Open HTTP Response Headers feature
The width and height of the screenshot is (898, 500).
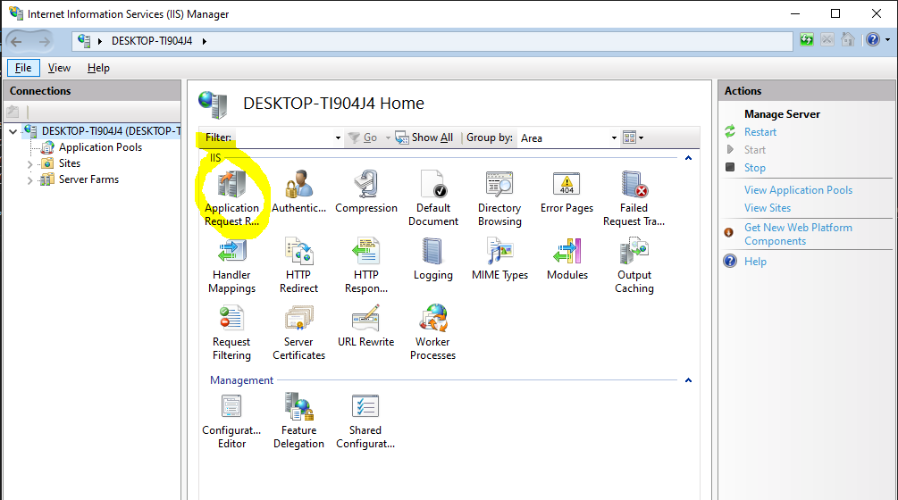coord(366,265)
